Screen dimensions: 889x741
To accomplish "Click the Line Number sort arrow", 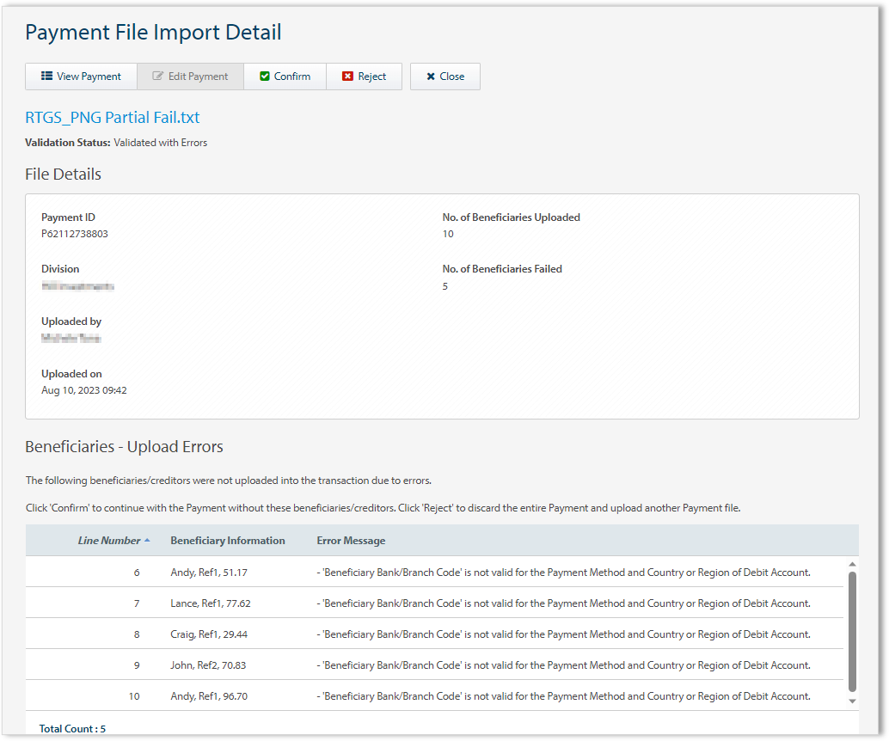I will 147,541.
